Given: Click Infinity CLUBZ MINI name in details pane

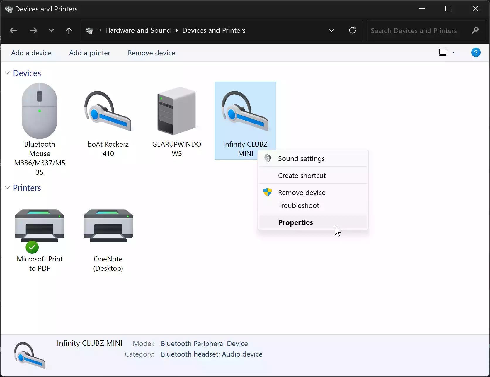Looking at the screenshot, I should pos(89,343).
